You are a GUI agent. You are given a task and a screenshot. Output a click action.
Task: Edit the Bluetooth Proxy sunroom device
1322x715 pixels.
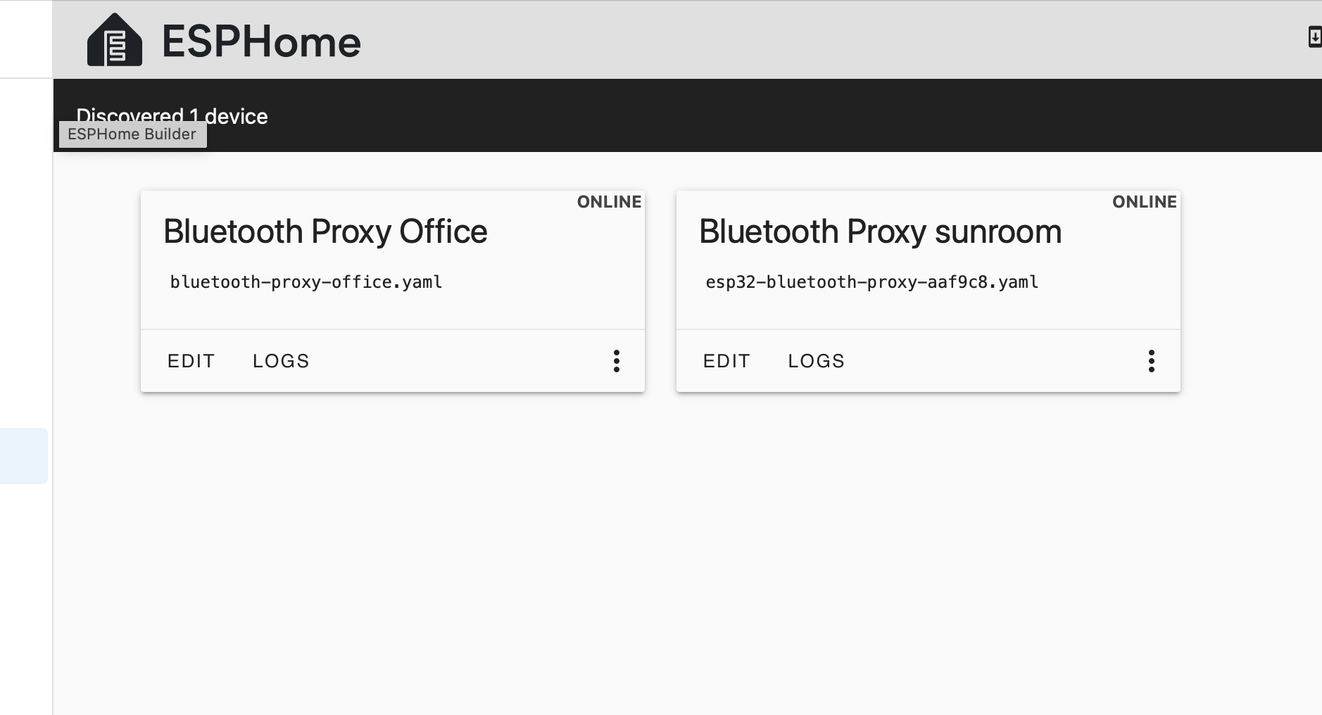click(726, 361)
